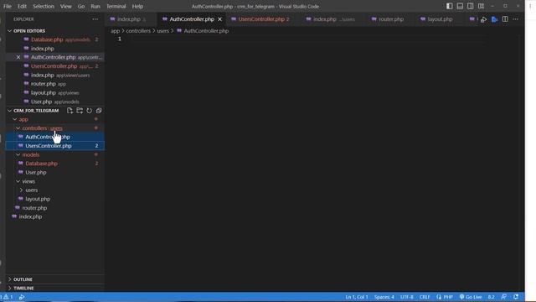
Task: Click New File icon in CRM_FOR_TELEGRAM header
Action: [70, 111]
